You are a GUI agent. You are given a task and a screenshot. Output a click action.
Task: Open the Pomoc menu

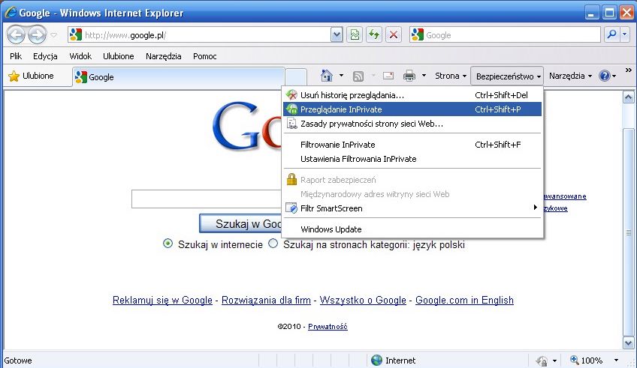click(x=205, y=56)
